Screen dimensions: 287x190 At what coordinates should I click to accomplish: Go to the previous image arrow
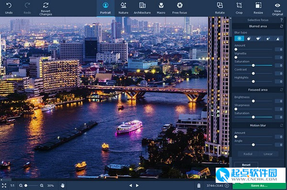[x=131, y=185]
